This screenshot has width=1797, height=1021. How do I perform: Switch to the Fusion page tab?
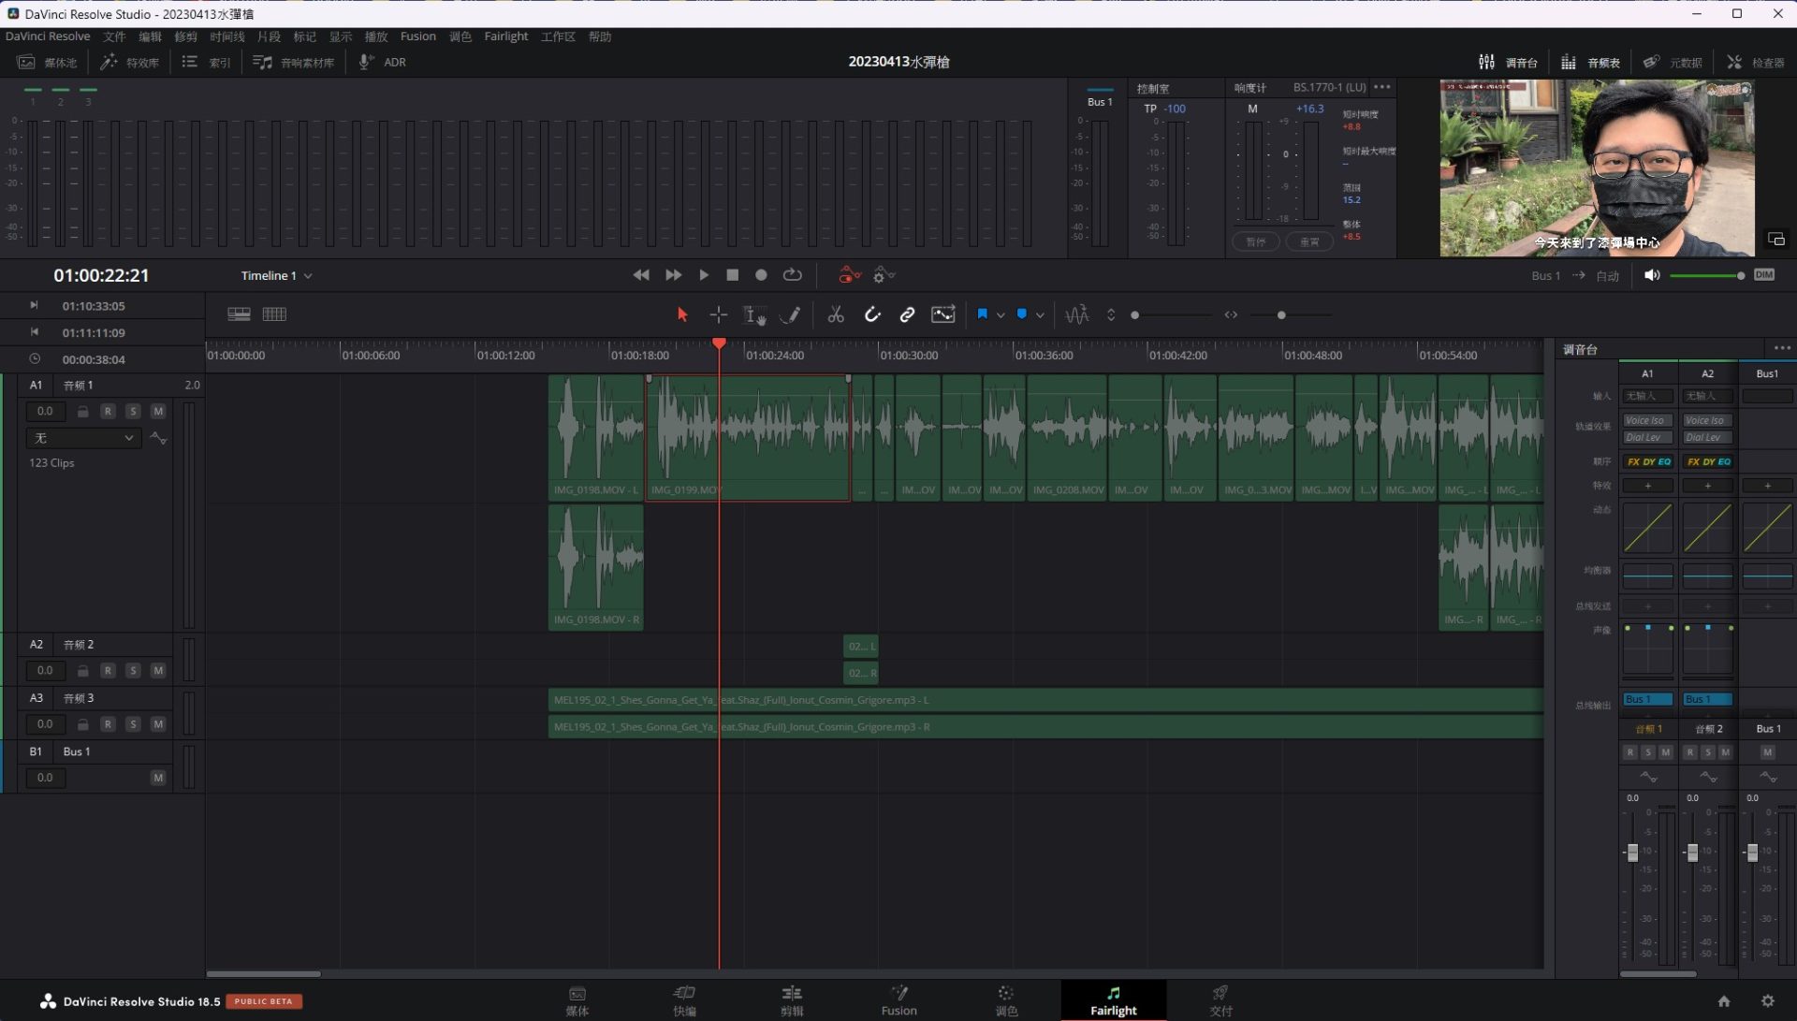[898, 999]
